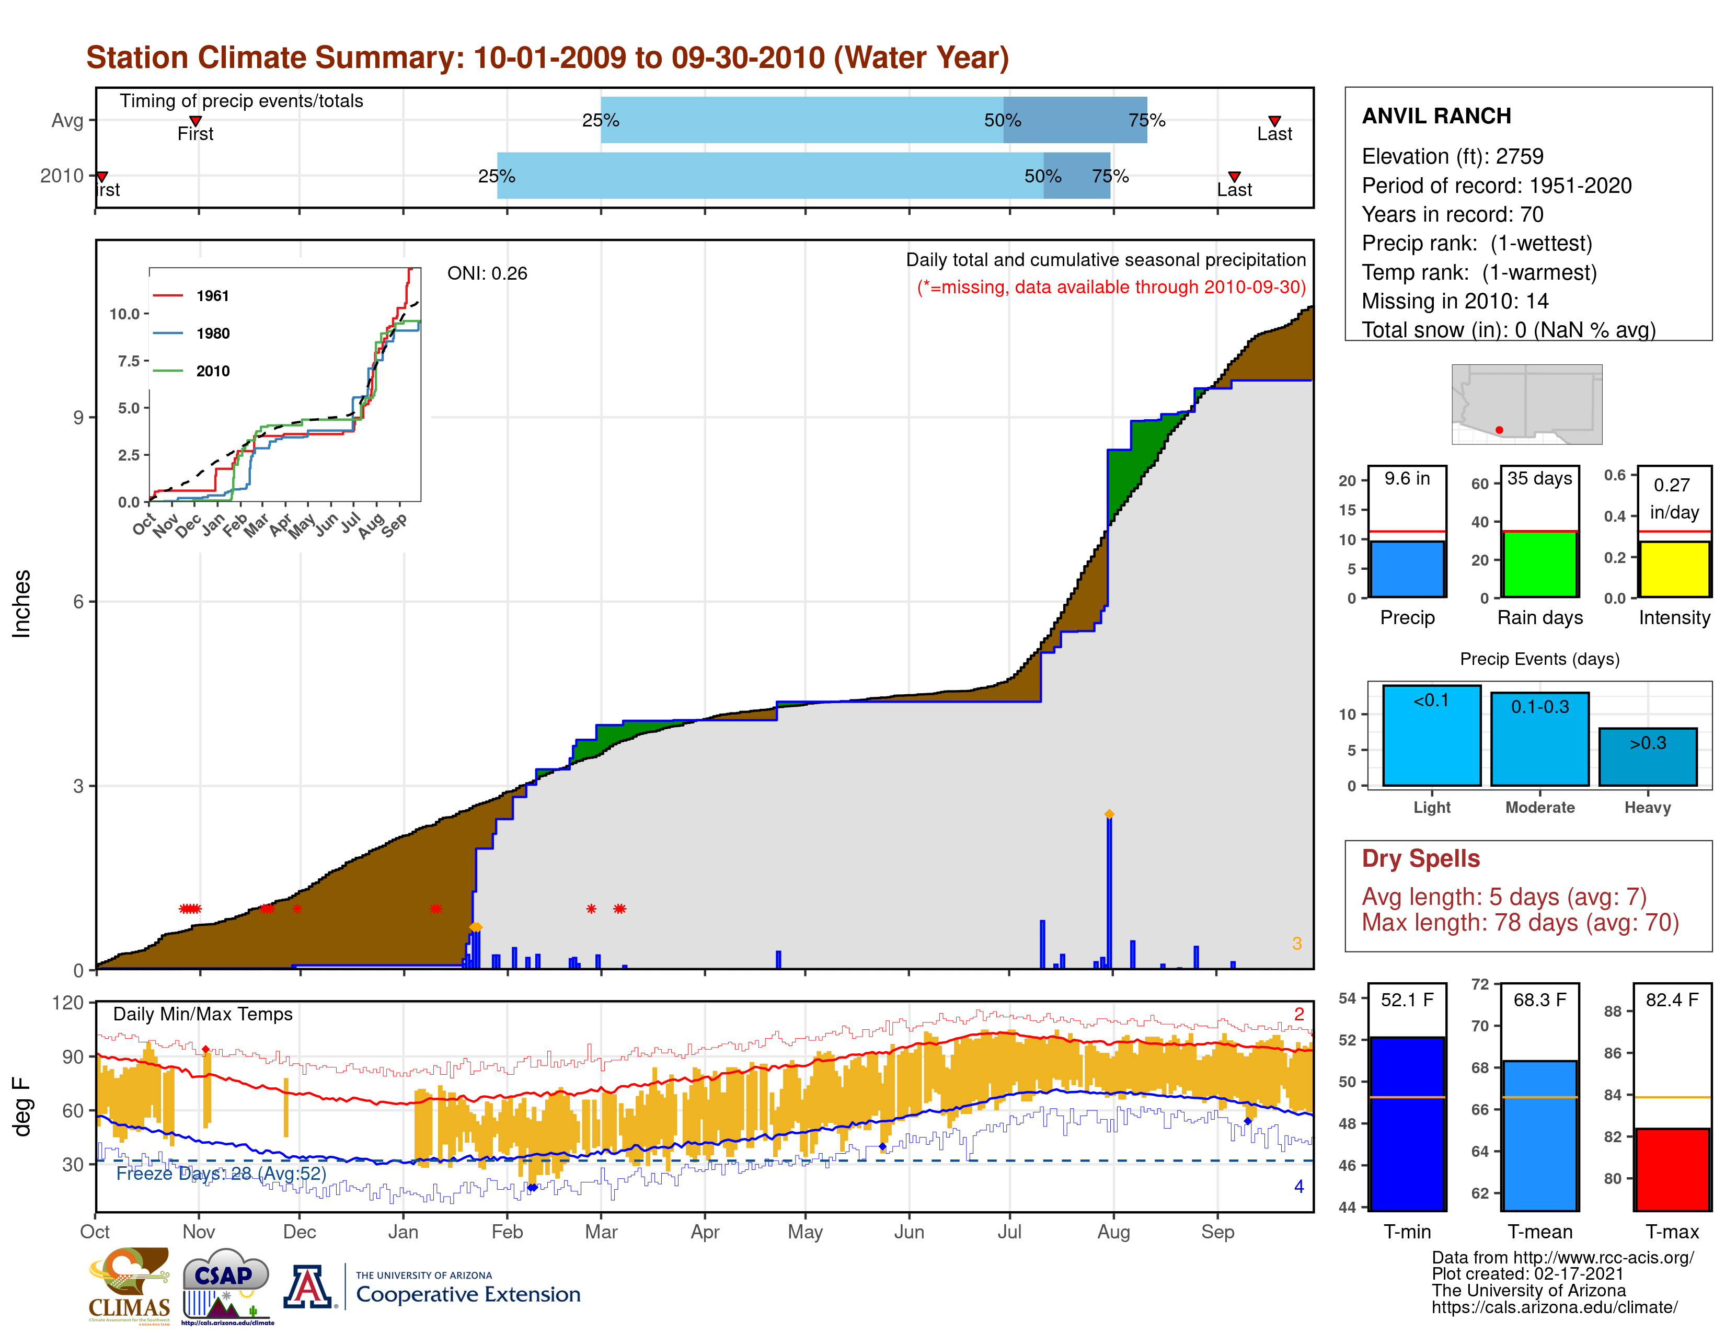Image resolution: width=1725 pixels, height=1333 pixels.
Task: Click the Avg 'Last' red triangle marker
Action: (x=1274, y=121)
